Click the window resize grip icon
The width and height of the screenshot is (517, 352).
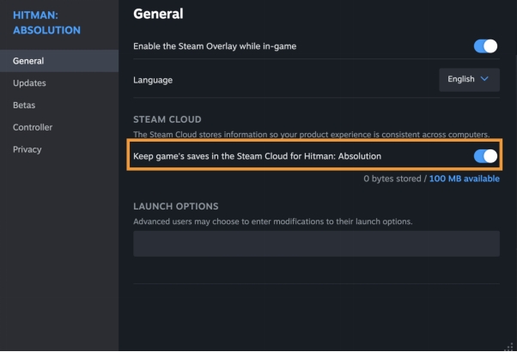[509, 347]
